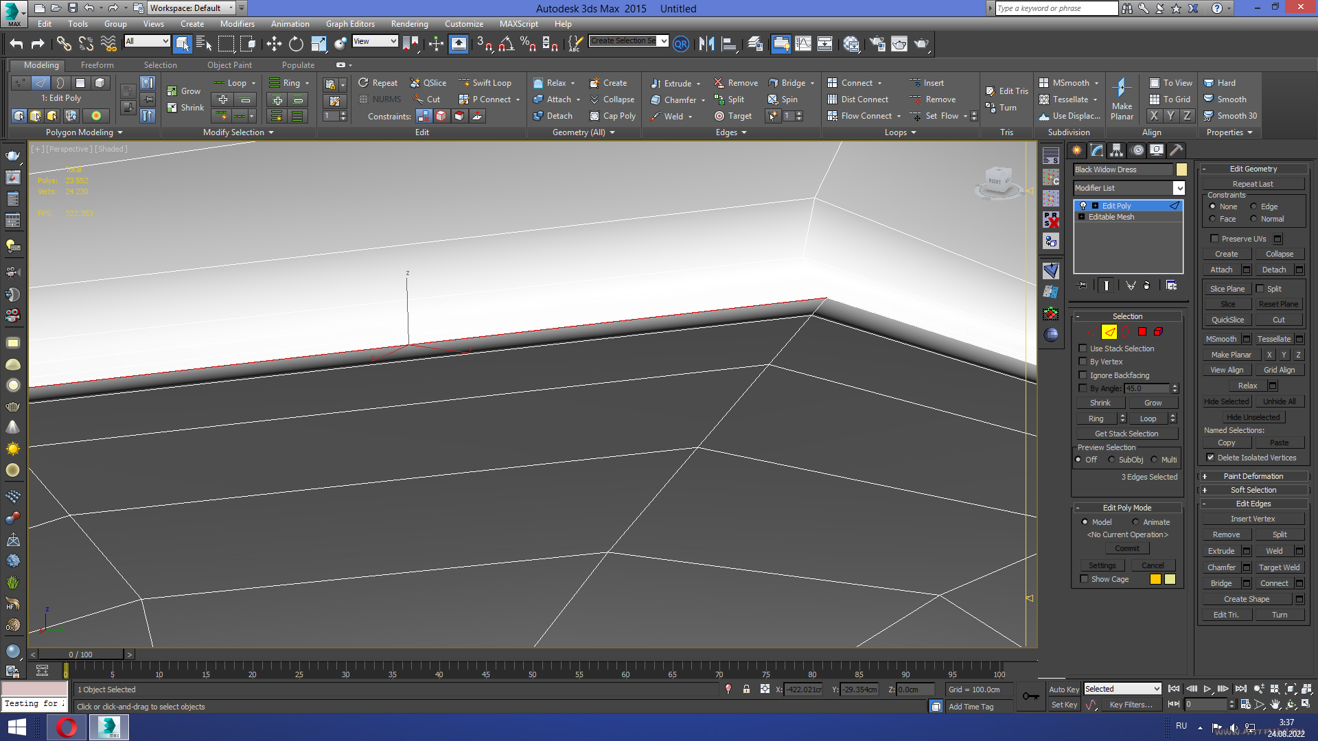Enable Ignore Backfacing checkbox
The height and width of the screenshot is (741, 1318).
click(1083, 375)
